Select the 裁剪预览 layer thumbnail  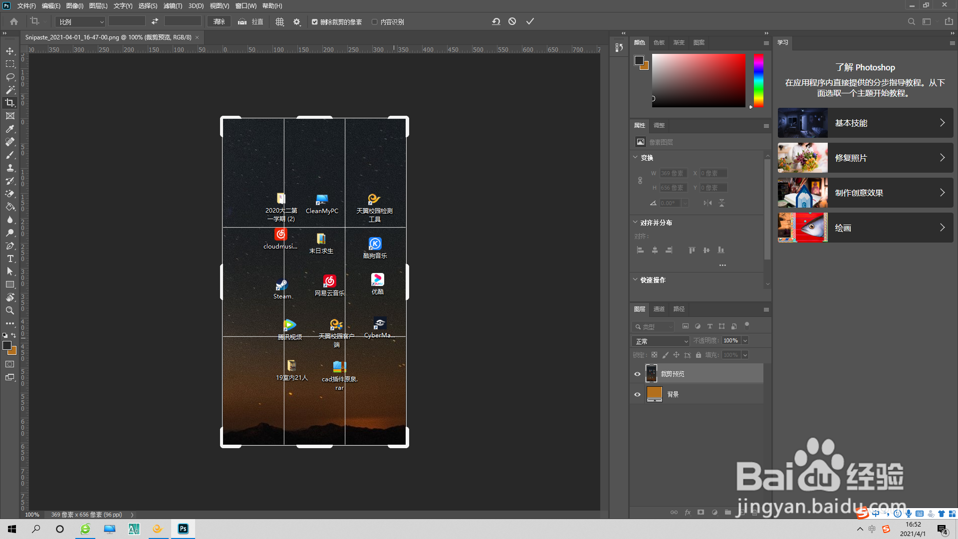pyautogui.click(x=652, y=374)
